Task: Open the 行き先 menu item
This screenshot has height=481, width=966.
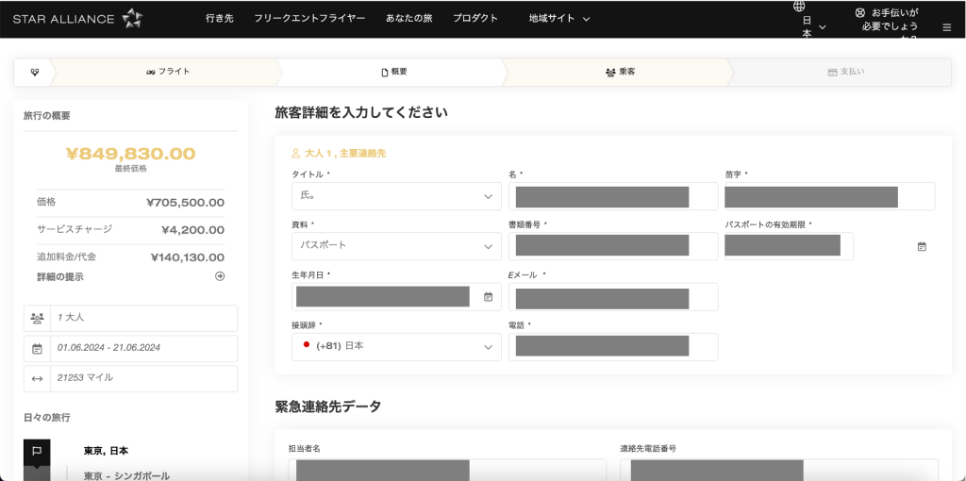Action: point(221,18)
